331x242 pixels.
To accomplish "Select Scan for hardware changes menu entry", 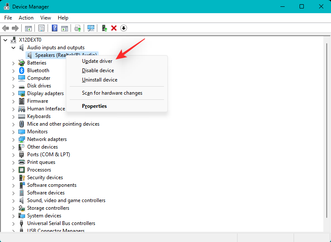I will click(117, 93).
